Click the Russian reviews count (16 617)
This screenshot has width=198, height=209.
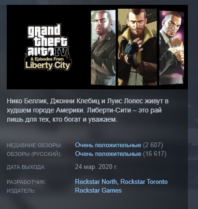click(155, 154)
